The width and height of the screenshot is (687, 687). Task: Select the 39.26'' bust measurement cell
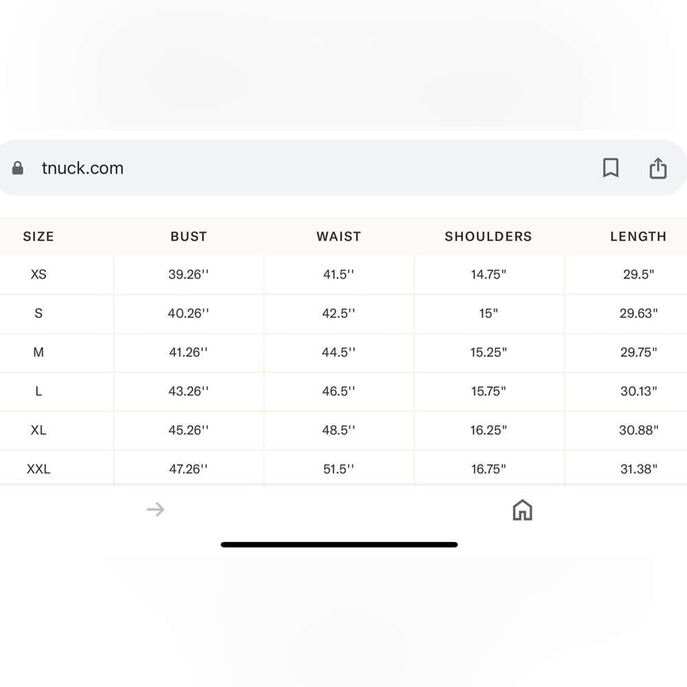(188, 274)
